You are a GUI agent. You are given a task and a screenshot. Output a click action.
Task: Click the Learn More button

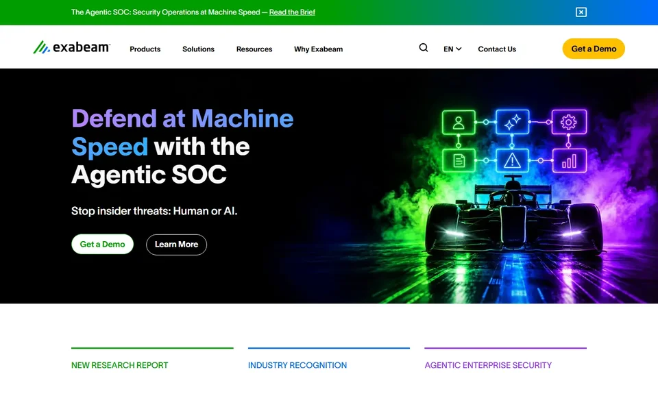coord(176,245)
